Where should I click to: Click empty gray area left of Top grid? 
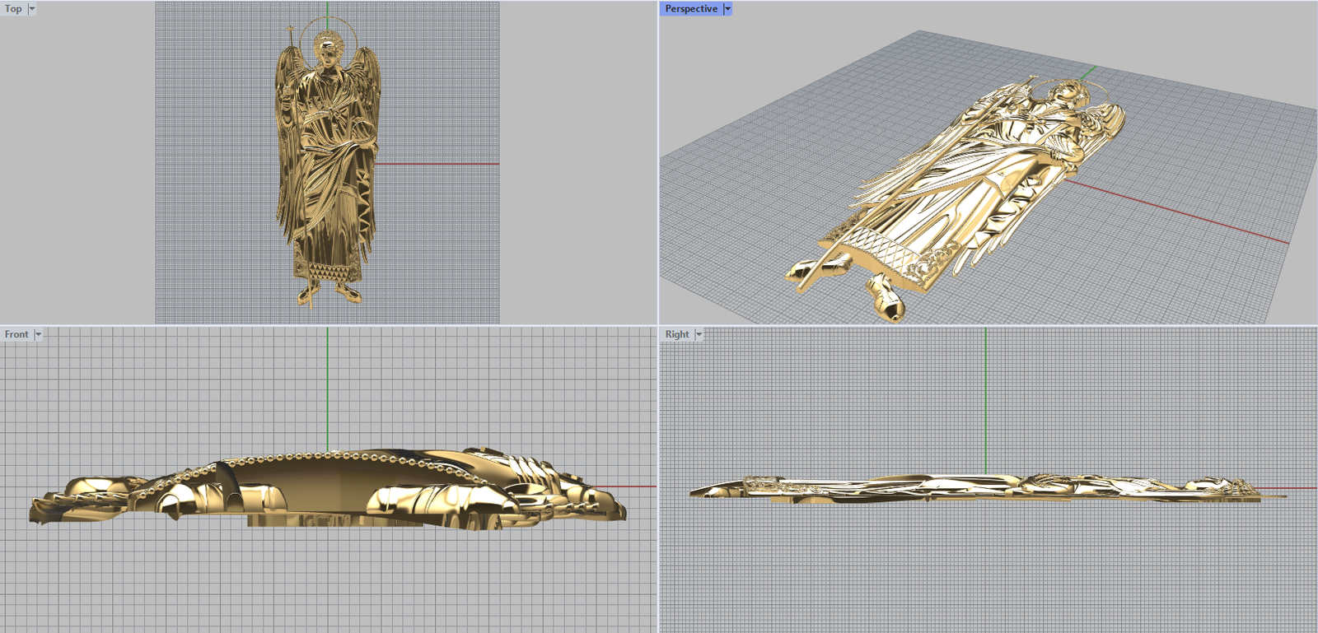click(78, 165)
